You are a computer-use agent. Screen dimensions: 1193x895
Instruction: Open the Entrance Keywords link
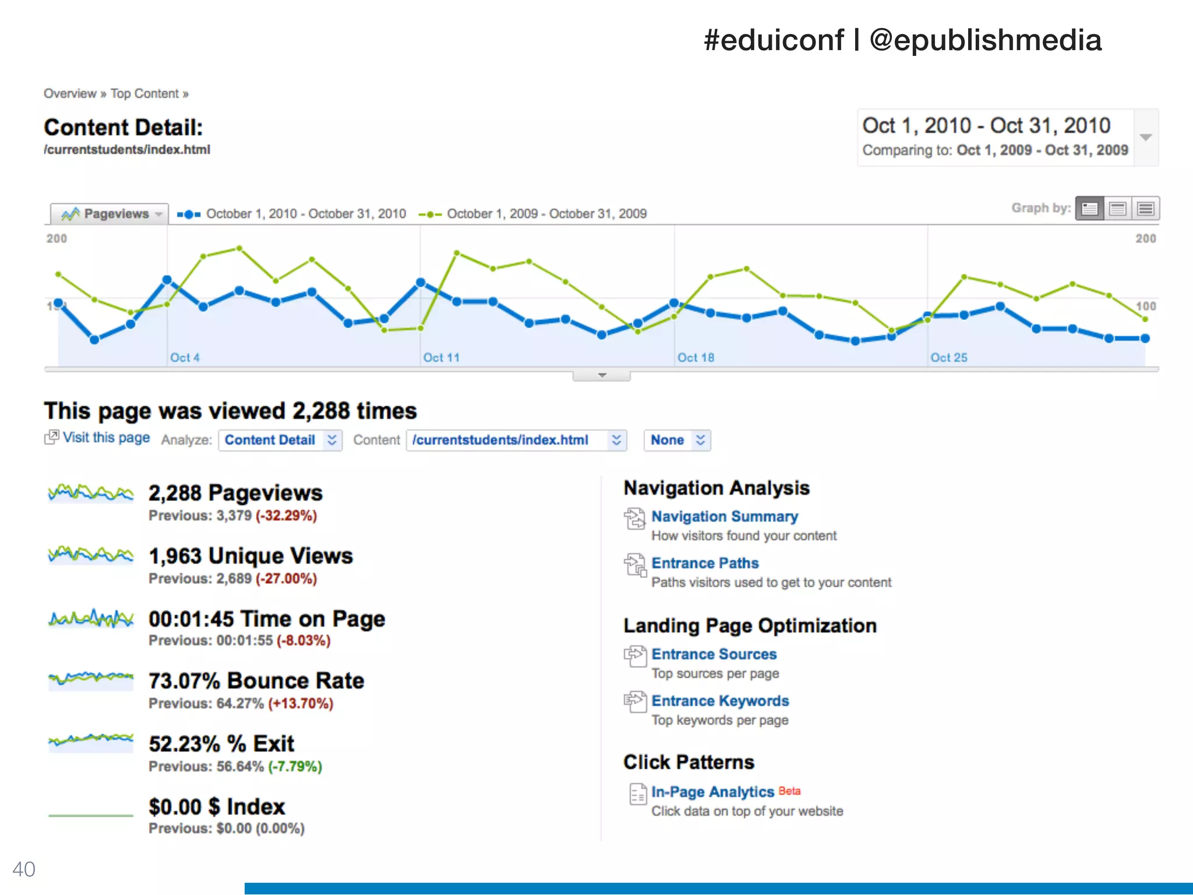pos(720,700)
